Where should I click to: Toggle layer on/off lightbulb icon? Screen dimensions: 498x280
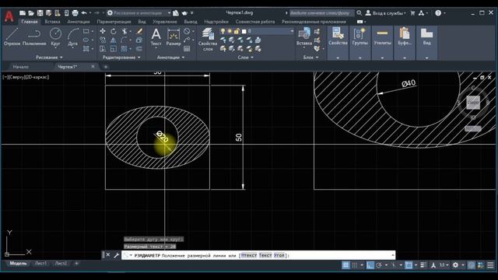(223, 31)
